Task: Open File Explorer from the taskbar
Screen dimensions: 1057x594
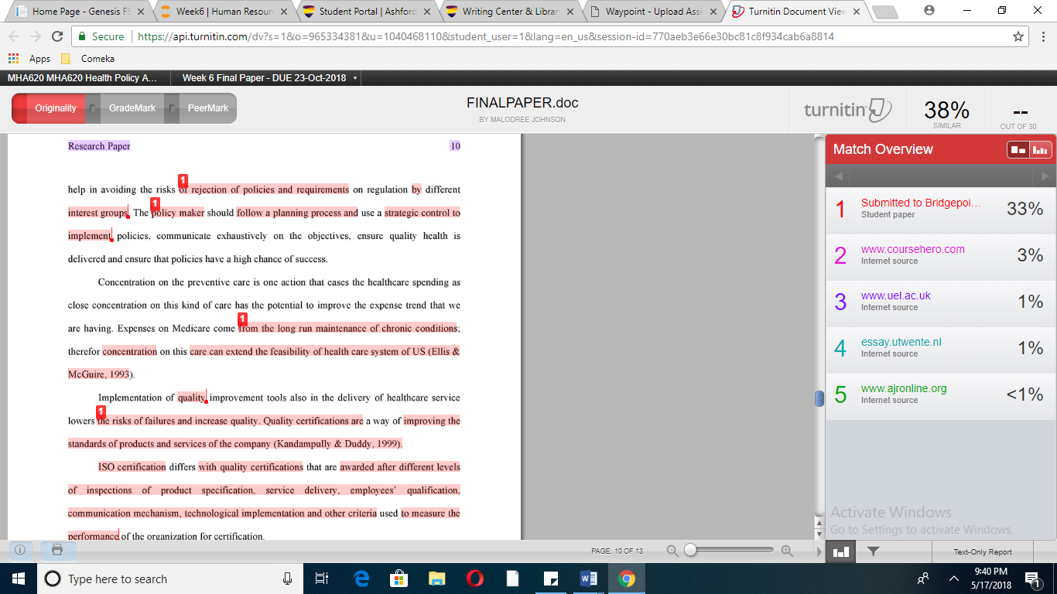Action: point(437,579)
